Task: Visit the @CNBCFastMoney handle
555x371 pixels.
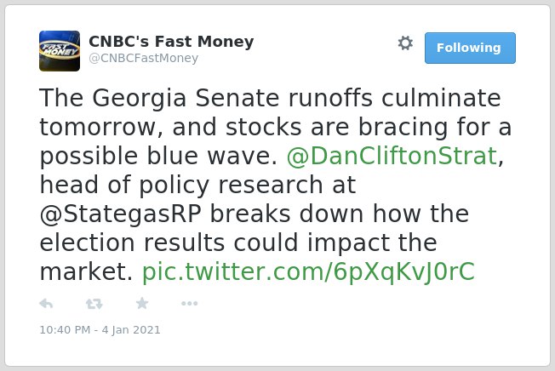Action: 143,58
